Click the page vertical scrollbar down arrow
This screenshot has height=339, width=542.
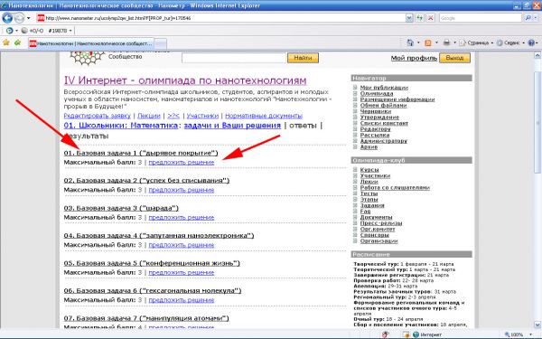(x=537, y=325)
